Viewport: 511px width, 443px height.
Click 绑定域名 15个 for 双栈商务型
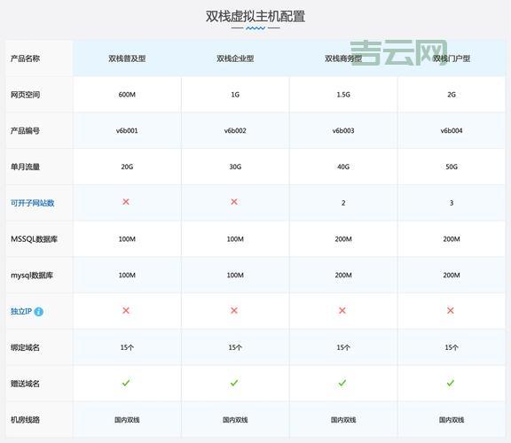click(x=343, y=347)
